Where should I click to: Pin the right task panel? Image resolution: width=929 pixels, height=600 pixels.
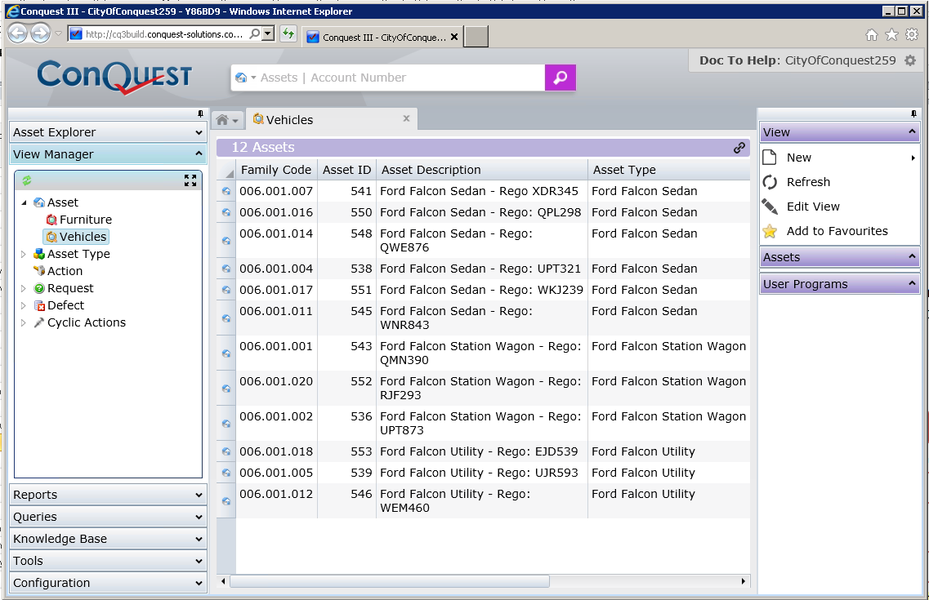point(913,113)
